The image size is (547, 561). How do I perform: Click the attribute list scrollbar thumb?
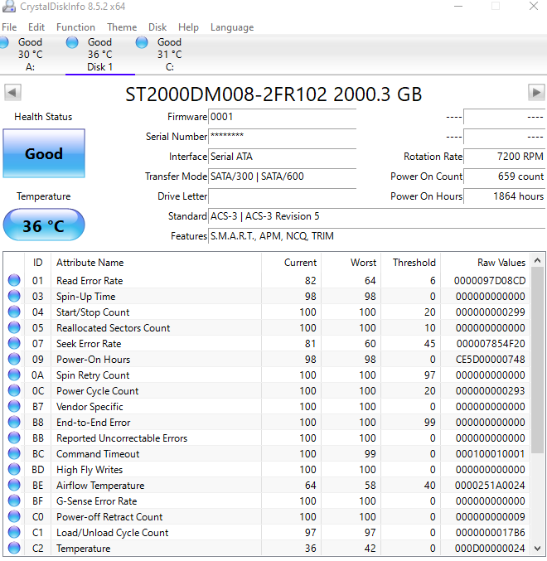coord(537,360)
